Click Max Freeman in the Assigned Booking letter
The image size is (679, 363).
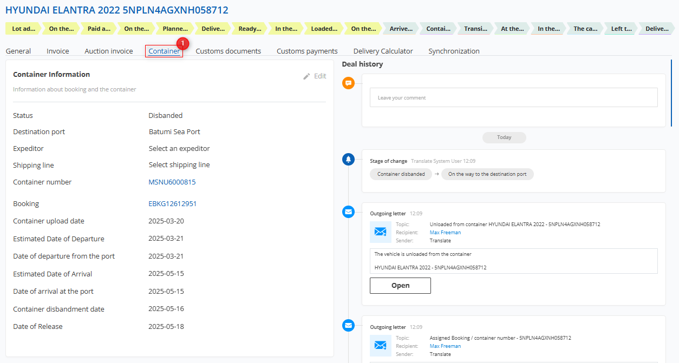pos(446,346)
